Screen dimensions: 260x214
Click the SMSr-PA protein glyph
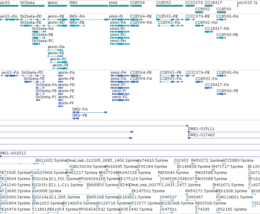pos(90,112)
